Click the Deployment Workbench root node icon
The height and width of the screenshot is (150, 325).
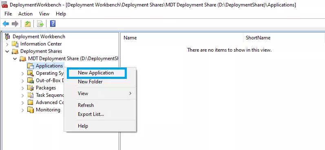[x=7, y=36]
